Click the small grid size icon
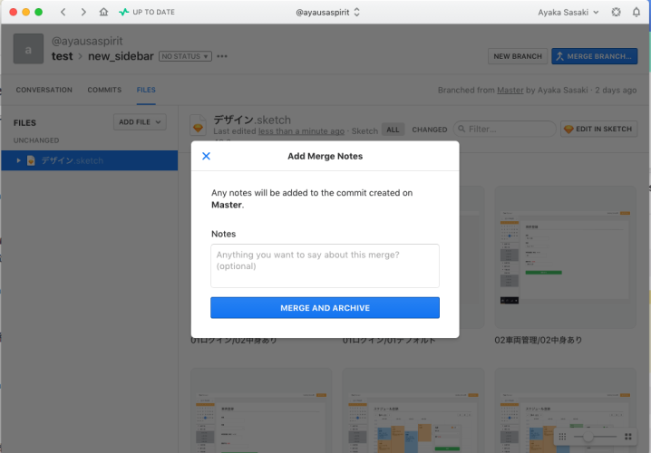 pyautogui.click(x=562, y=437)
